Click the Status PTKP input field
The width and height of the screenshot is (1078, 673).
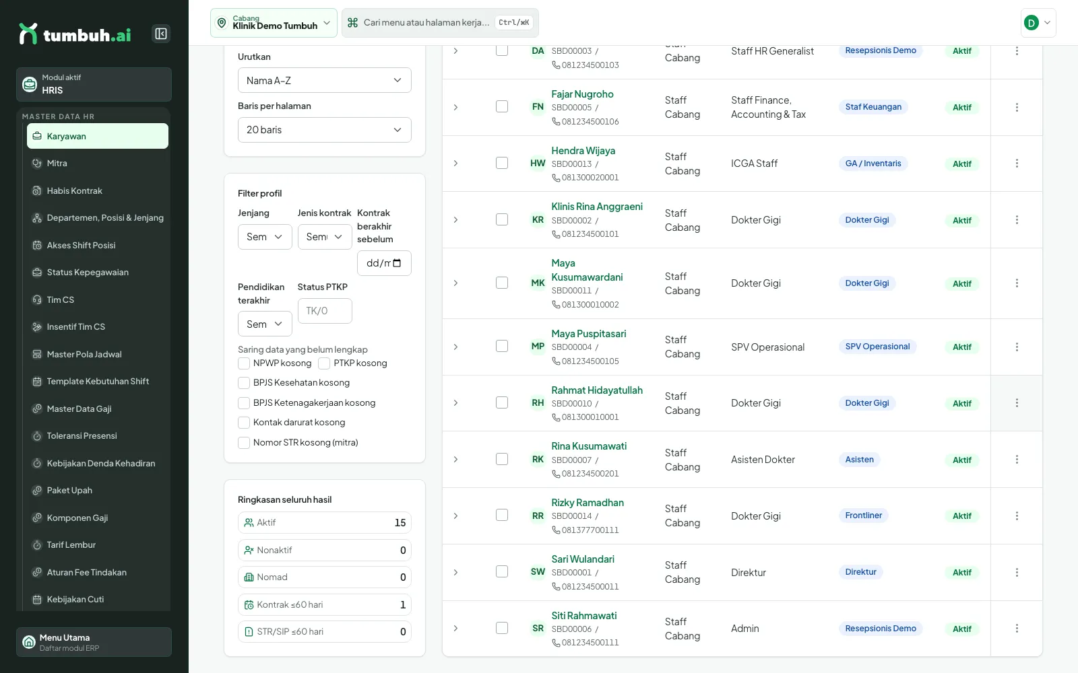tap(325, 311)
